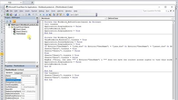This screenshot has width=178, height=100.
Task: Run the macro with green play icon
Action: 40,15
